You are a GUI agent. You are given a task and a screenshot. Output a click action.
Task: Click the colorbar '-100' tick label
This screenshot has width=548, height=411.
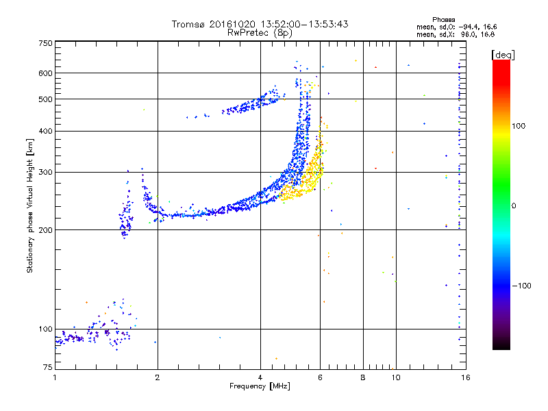pyautogui.click(x=521, y=286)
